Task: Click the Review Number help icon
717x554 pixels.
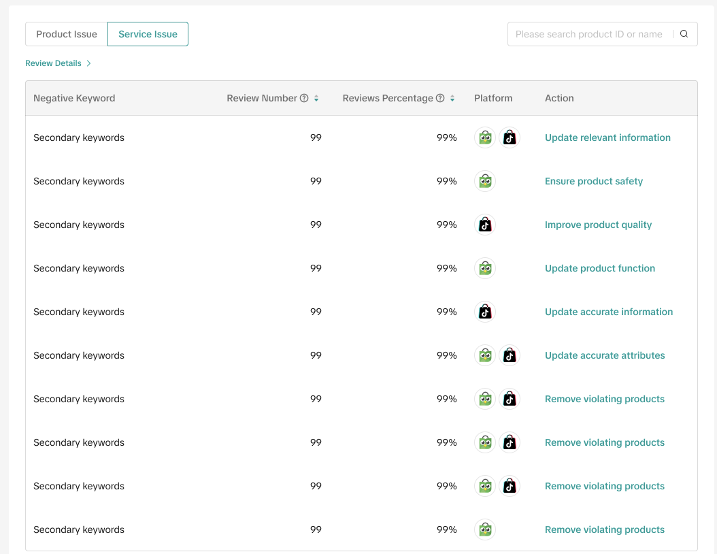Action: (x=304, y=98)
